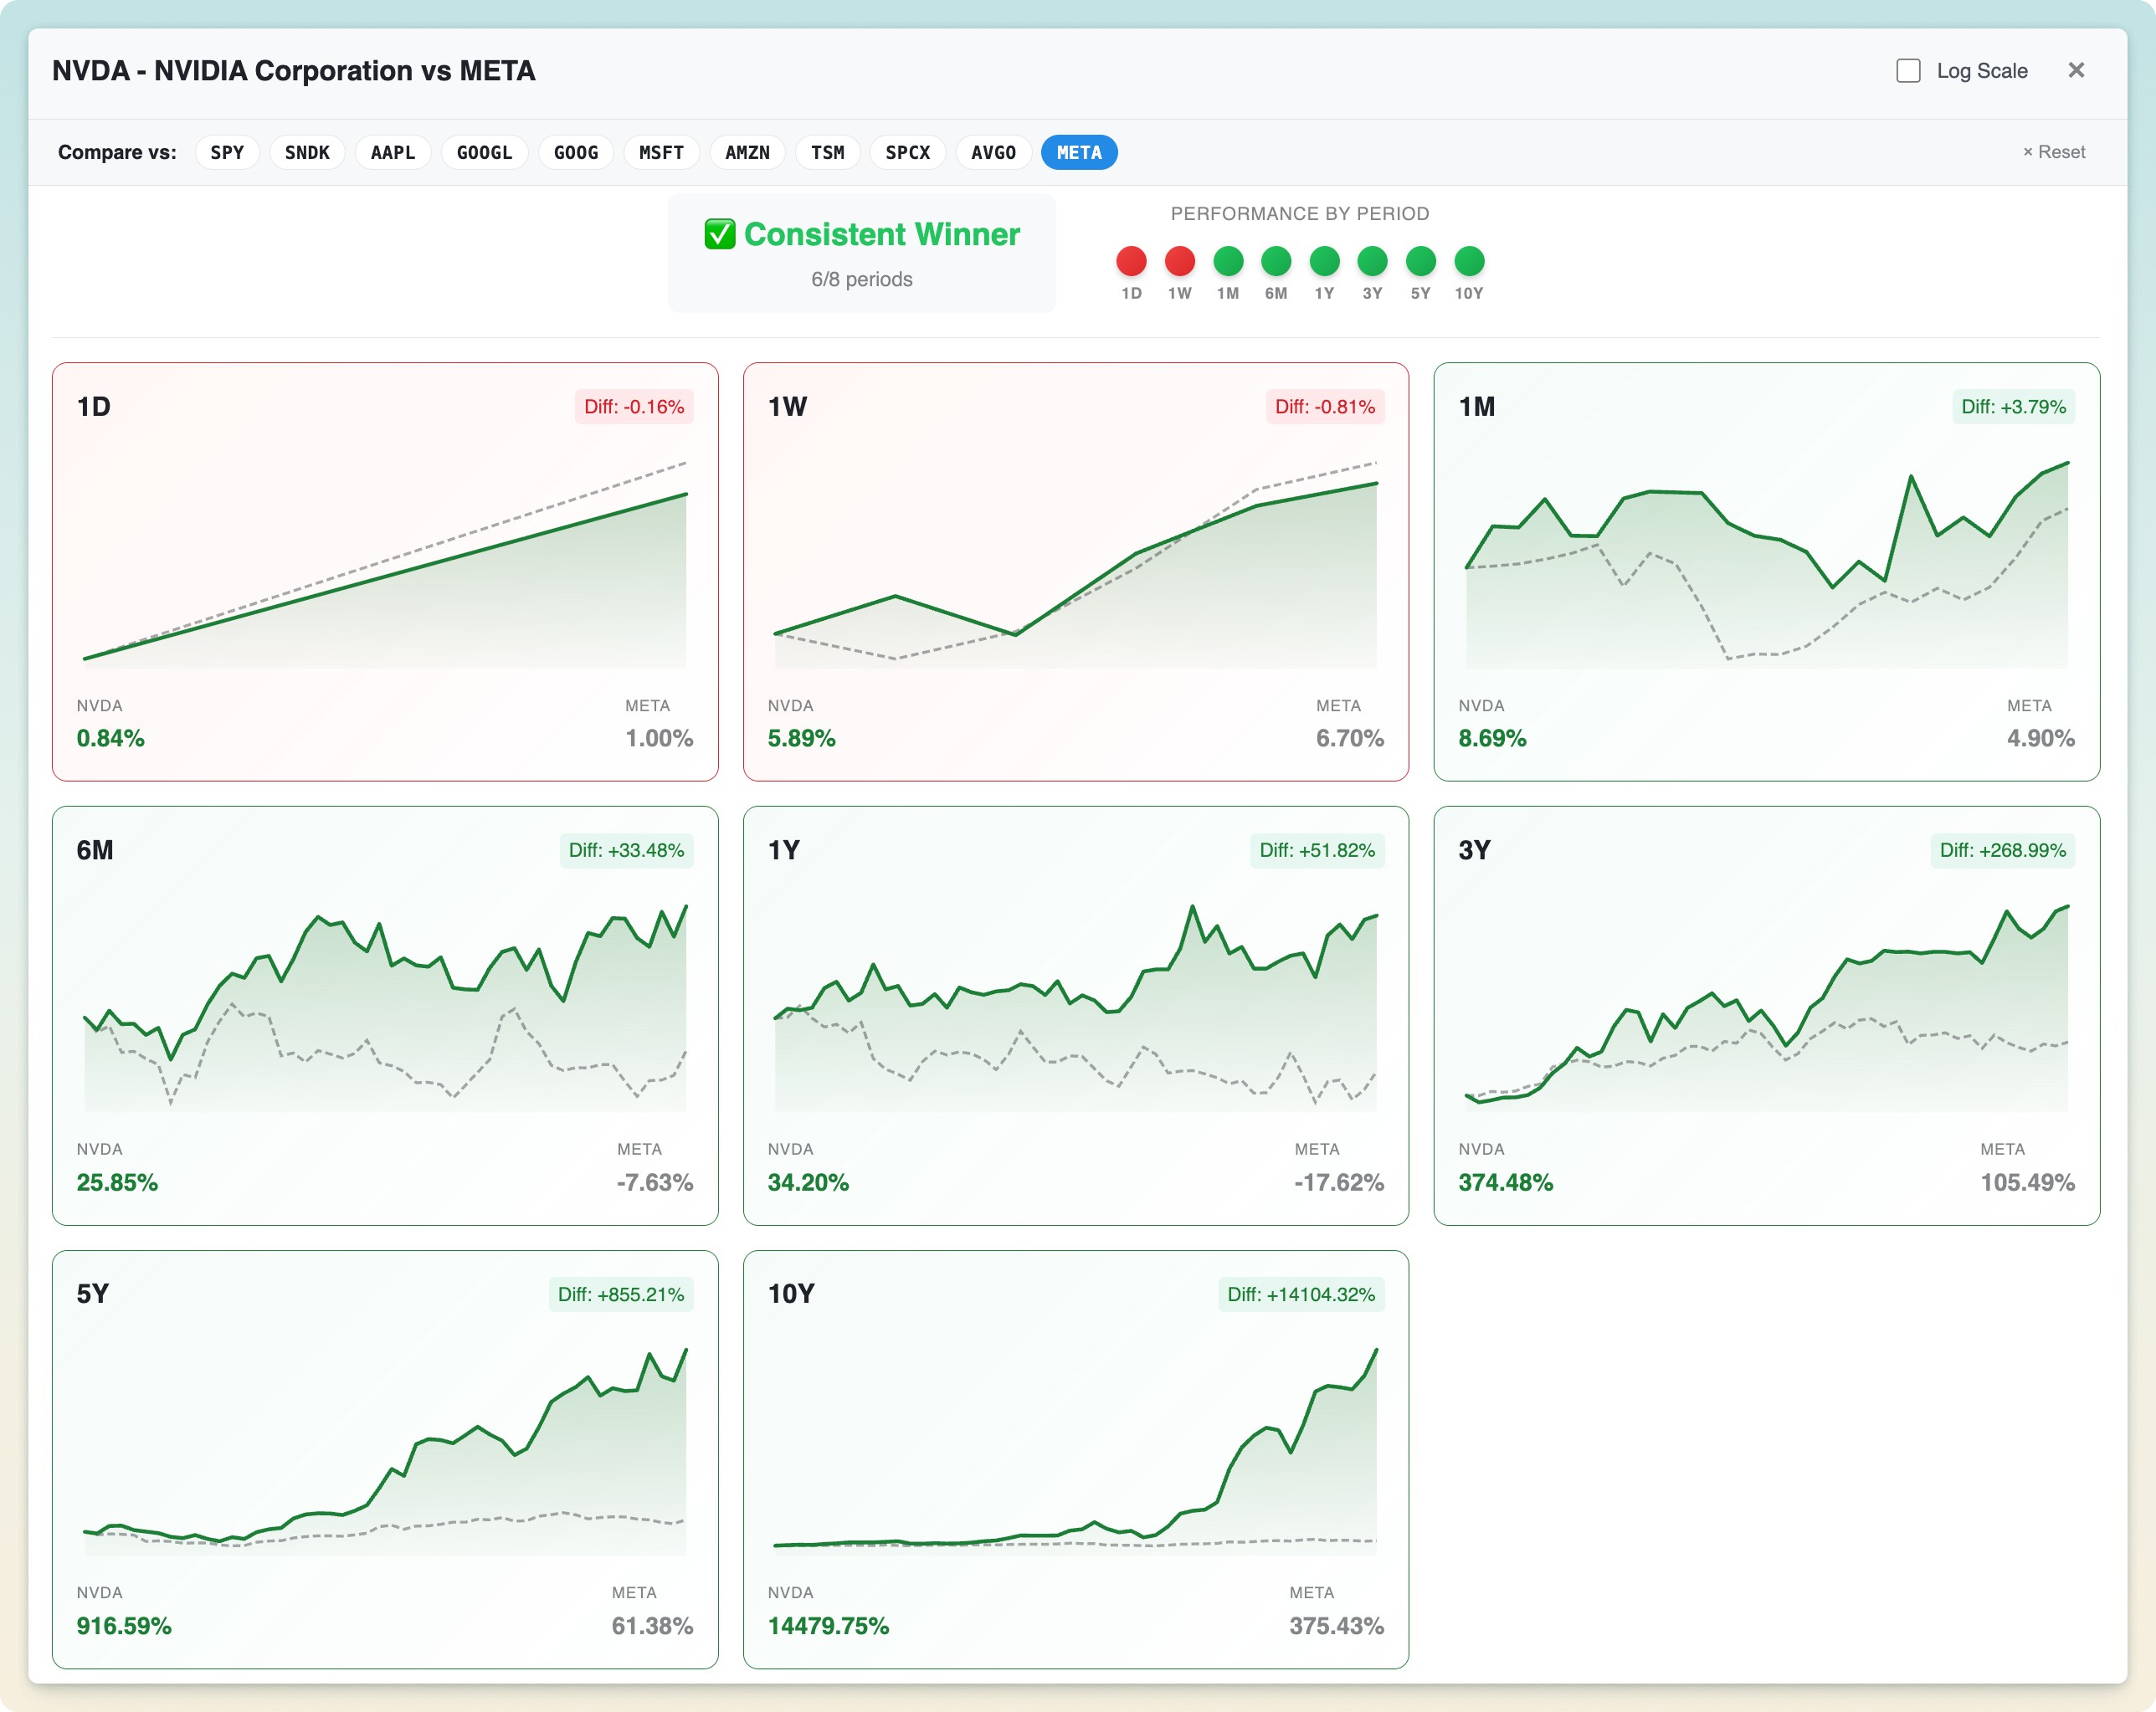Open the 1D chart card graph
Viewport: 2156px width, 1712px height.
[385, 561]
